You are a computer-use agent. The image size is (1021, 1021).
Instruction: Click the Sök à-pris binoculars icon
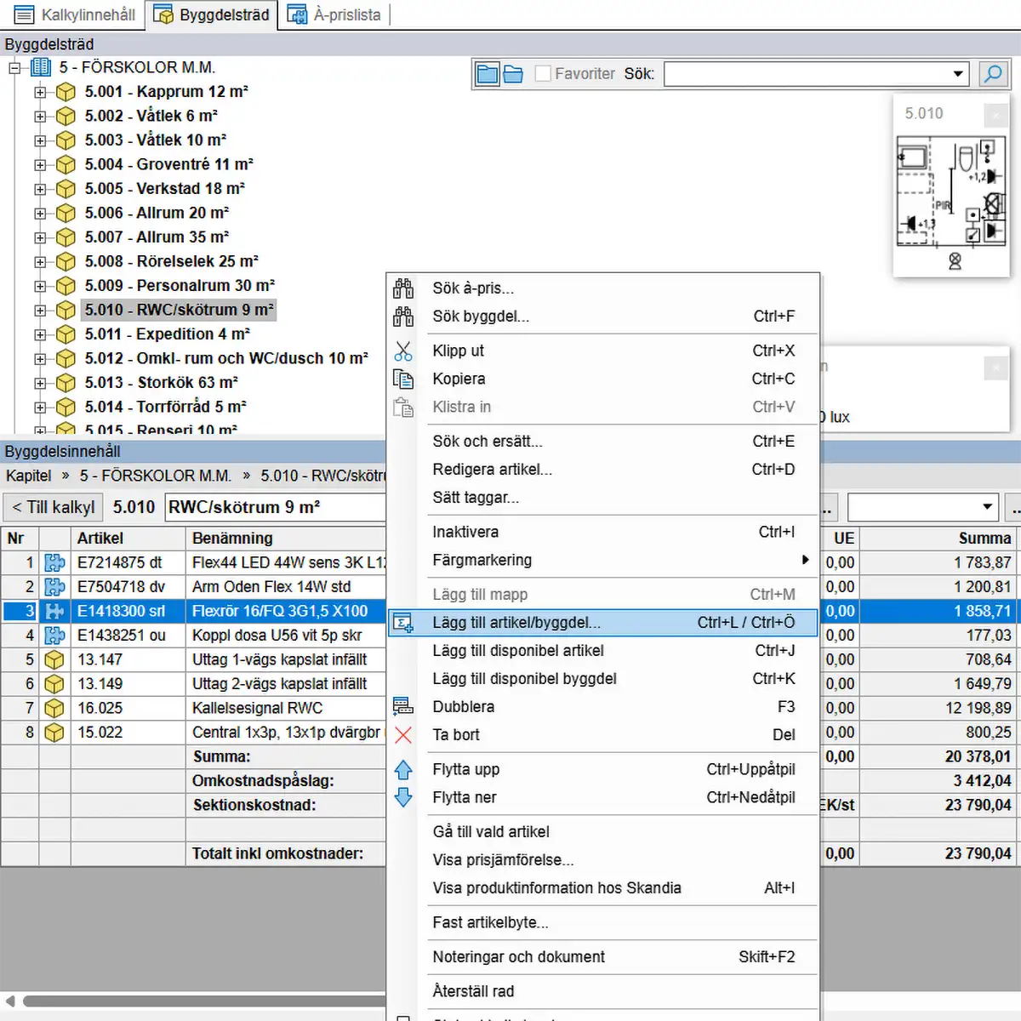[x=403, y=288]
